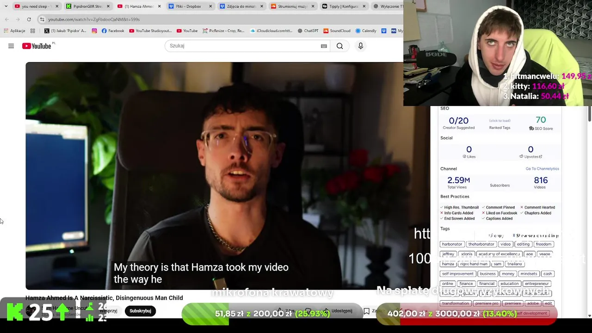Open the tab groups grid icon in bookmarks bar

[x=33, y=31]
